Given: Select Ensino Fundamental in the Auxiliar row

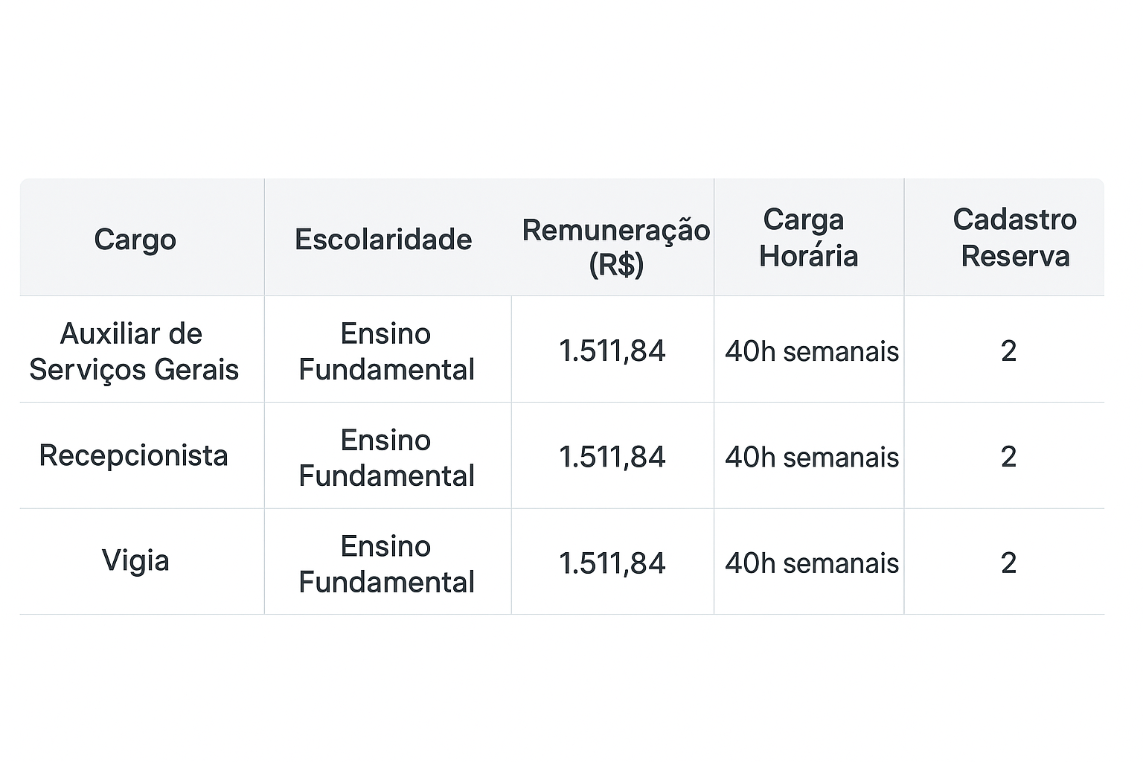Looking at the screenshot, I should tap(386, 351).
